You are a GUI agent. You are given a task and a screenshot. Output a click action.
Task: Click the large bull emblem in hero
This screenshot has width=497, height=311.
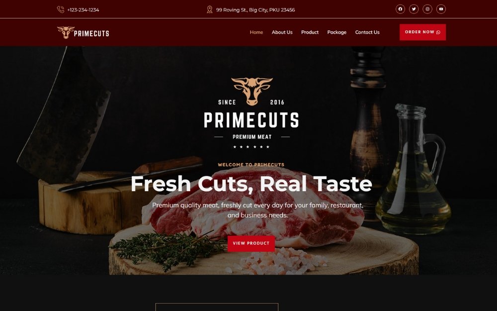(251, 92)
